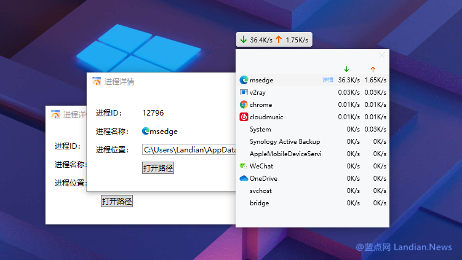This screenshot has width=462, height=260.
Task: Sort by the orange upload arrow column header
Action: 373,69
